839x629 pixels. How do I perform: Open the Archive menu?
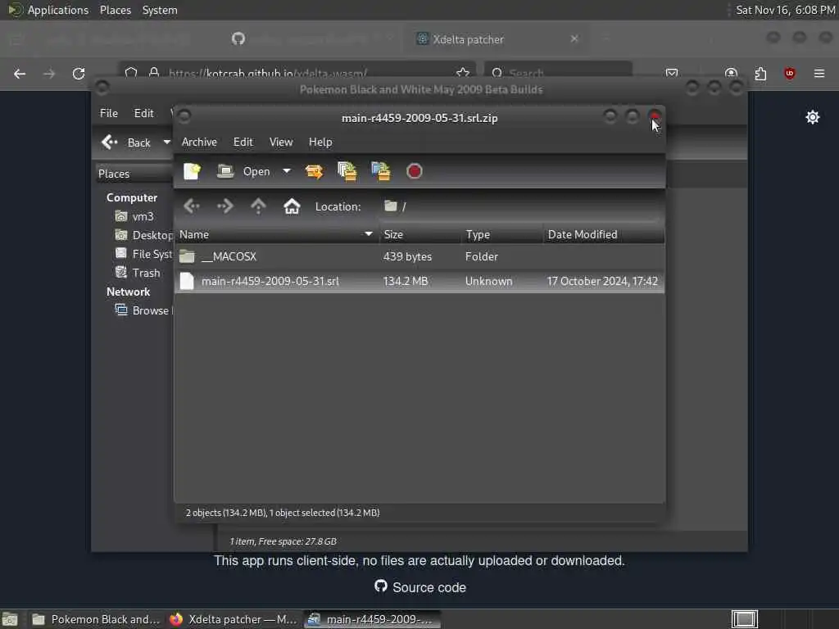pyautogui.click(x=199, y=142)
